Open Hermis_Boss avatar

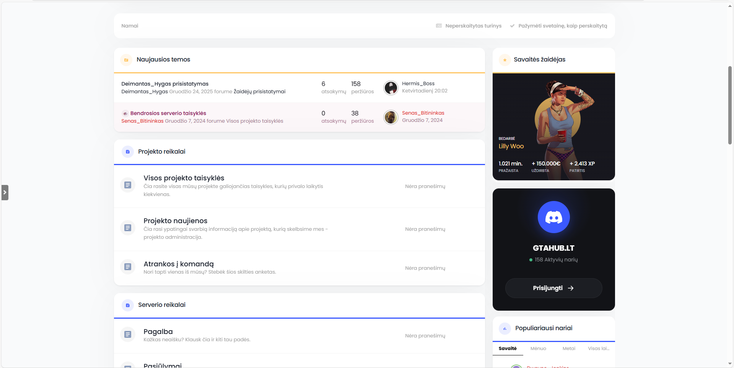point(391,88)
